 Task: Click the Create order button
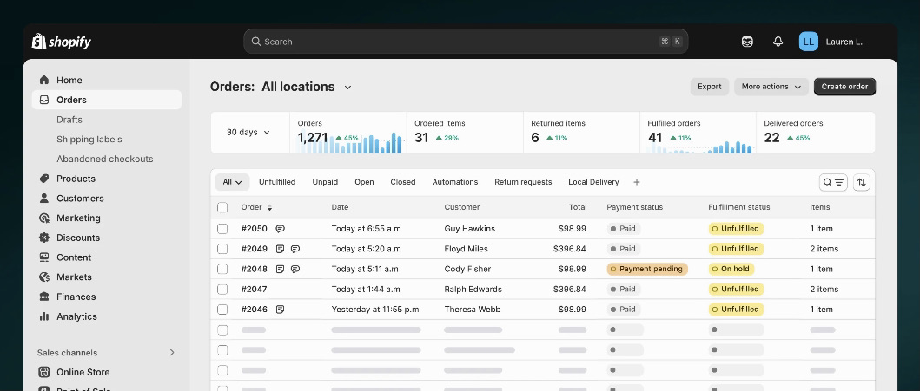click(x=845, y=87)
